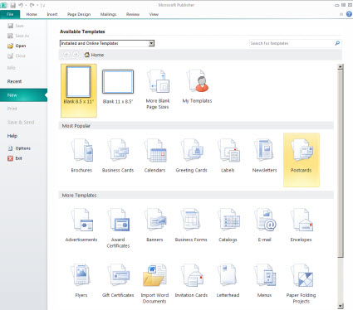The image size is (353, 310).
Task: Open the Mailings ribbon tab
Action: point(108,14)
